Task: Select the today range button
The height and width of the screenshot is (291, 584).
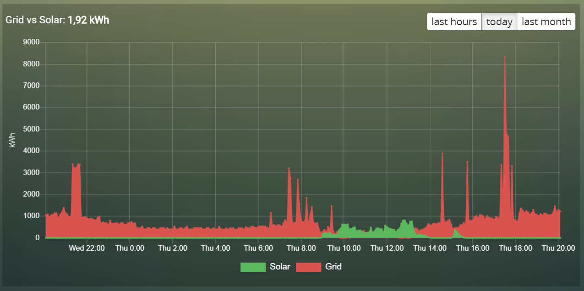Action: coord(499,22)
